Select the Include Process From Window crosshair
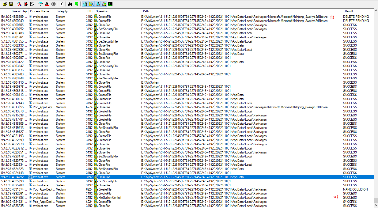 tap(53, 4)
